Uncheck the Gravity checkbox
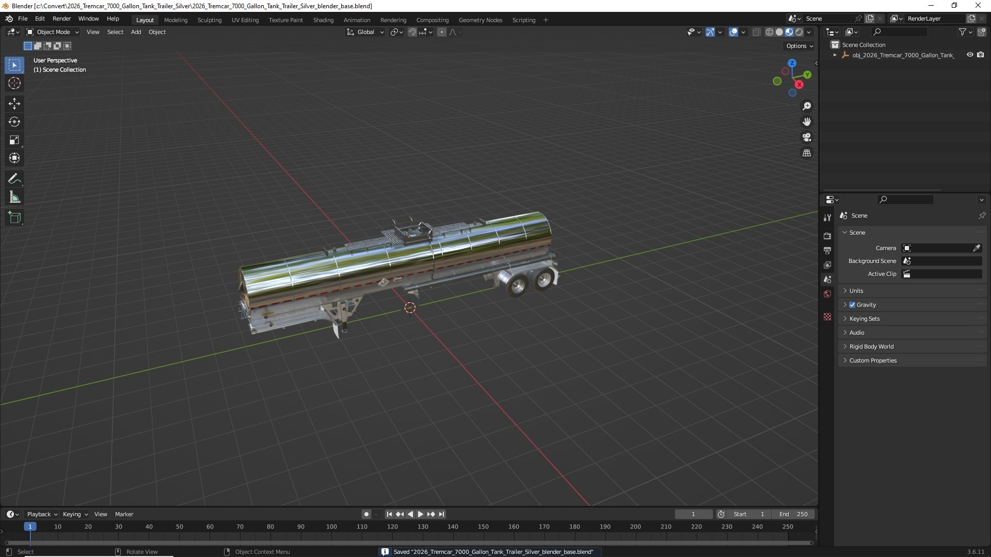 coord(852,305)
